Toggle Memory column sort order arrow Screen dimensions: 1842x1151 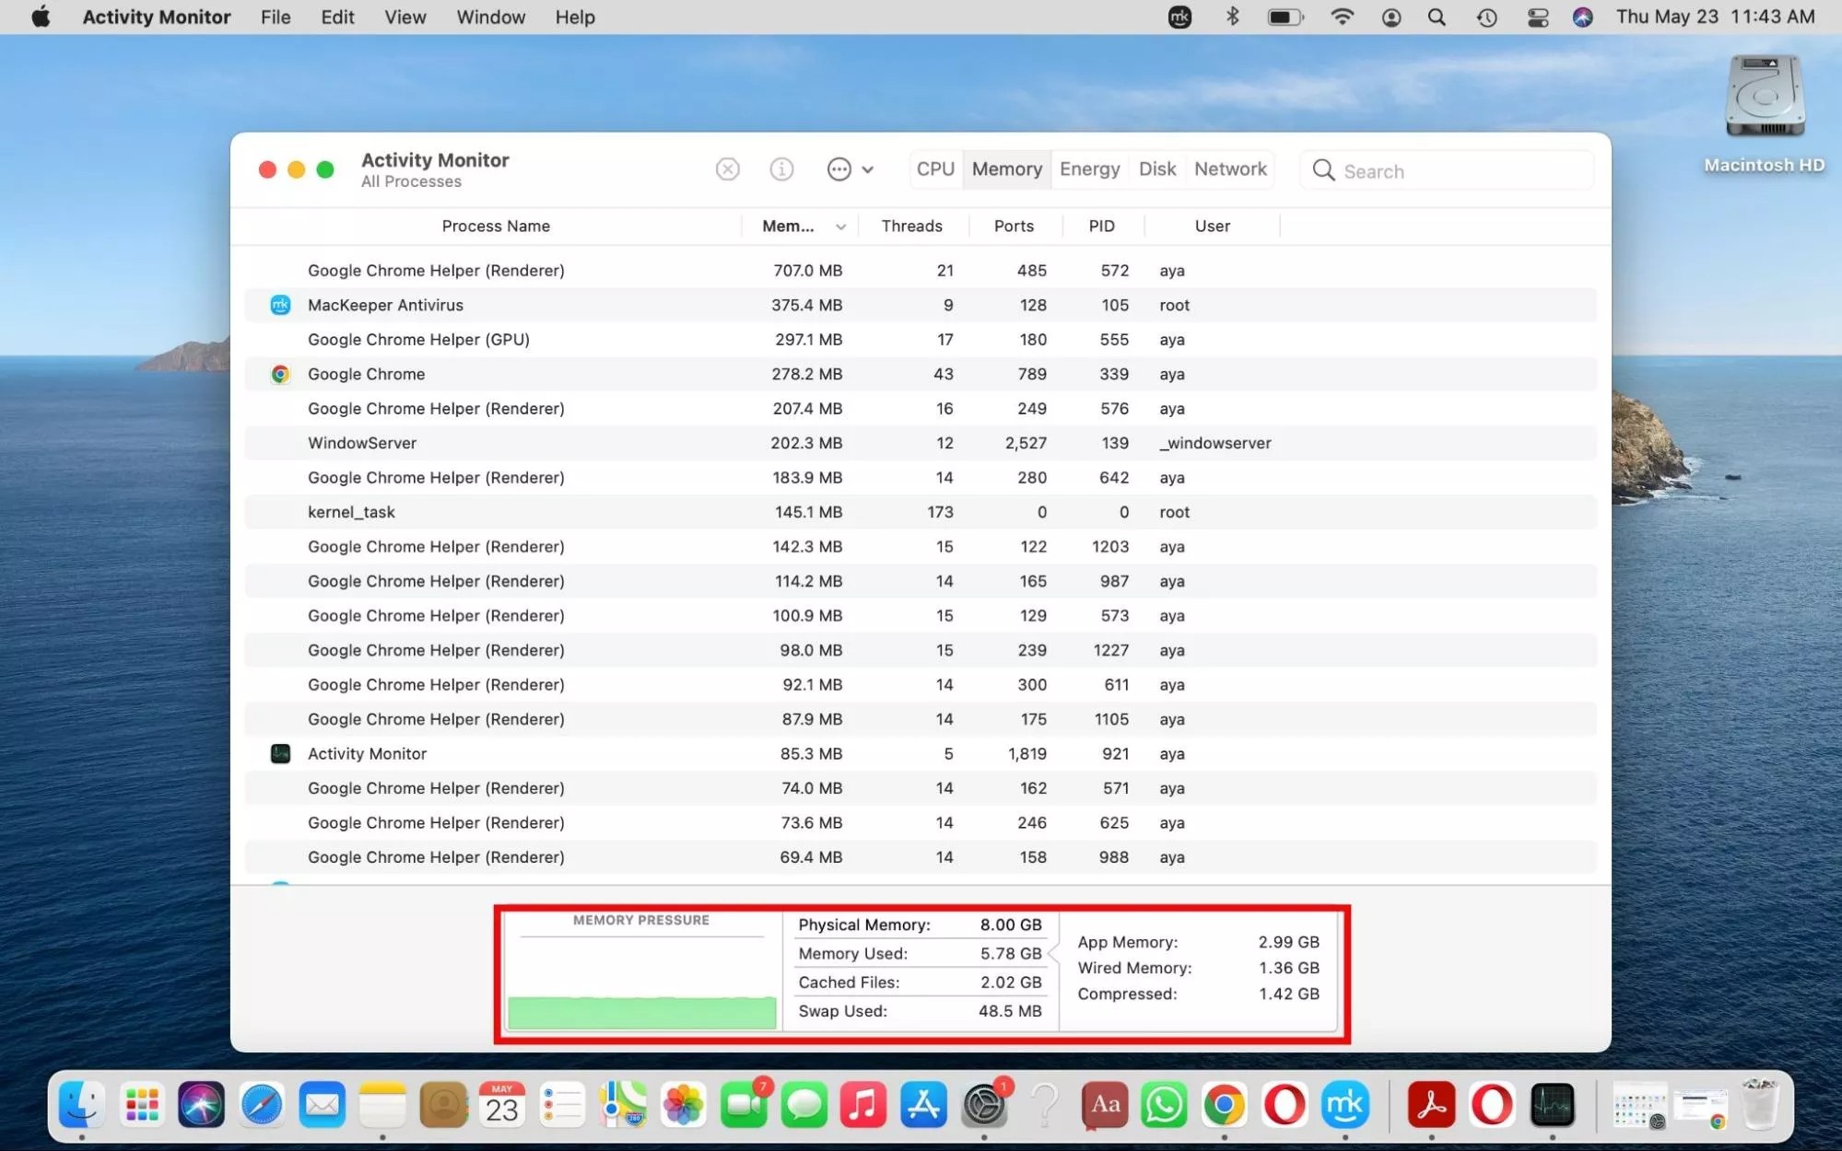pyautogui.click(x=840, y=227)
